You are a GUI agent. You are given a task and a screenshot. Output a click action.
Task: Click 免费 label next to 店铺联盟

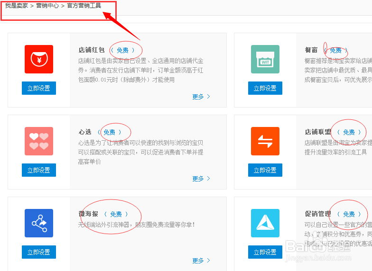[349, 132]
